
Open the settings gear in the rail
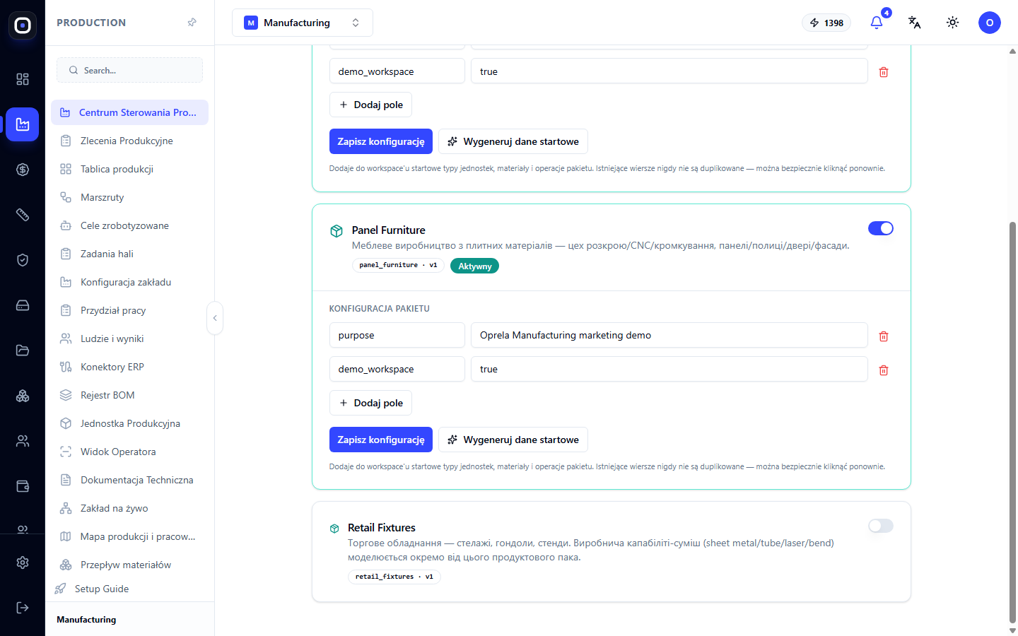click(x=23, y=563)
